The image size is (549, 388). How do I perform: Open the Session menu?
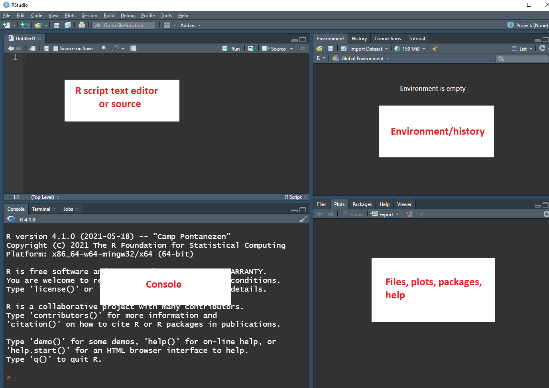(89, 16)
